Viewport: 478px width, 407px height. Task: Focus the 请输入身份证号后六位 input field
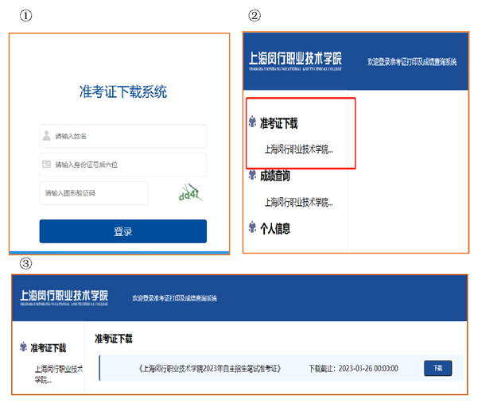coord(127,165)
